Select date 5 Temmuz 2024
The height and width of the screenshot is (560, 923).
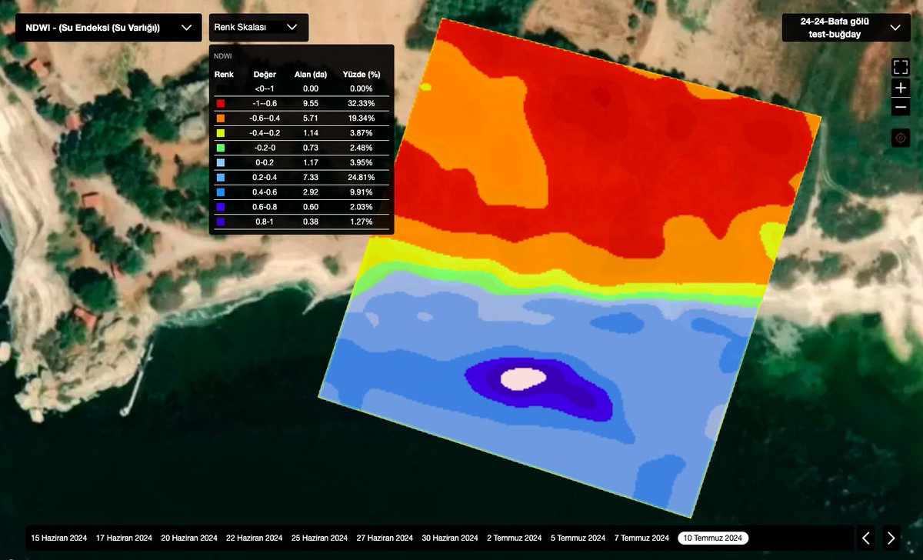pyautogui.click(x=578, y=538)
